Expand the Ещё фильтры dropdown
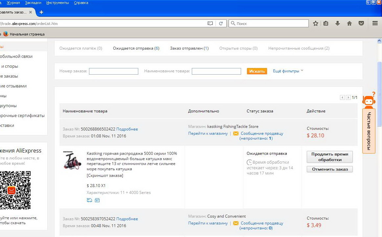This screenshot has width=382, height=237. [x=288, y=71]
